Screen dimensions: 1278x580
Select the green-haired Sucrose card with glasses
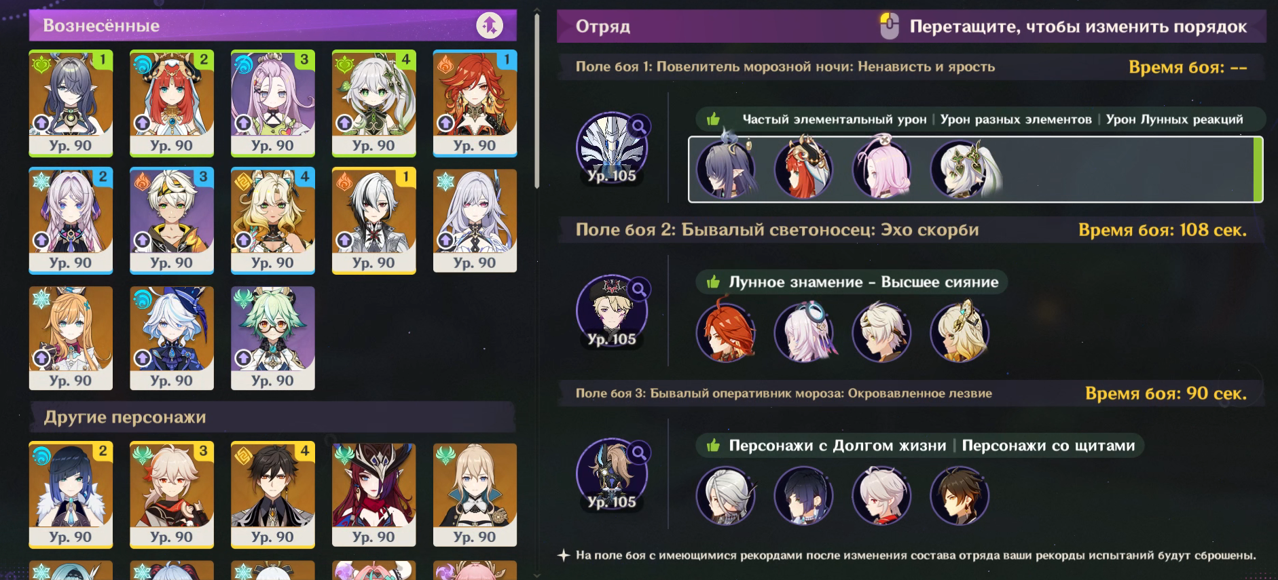[x=273, y=338]
